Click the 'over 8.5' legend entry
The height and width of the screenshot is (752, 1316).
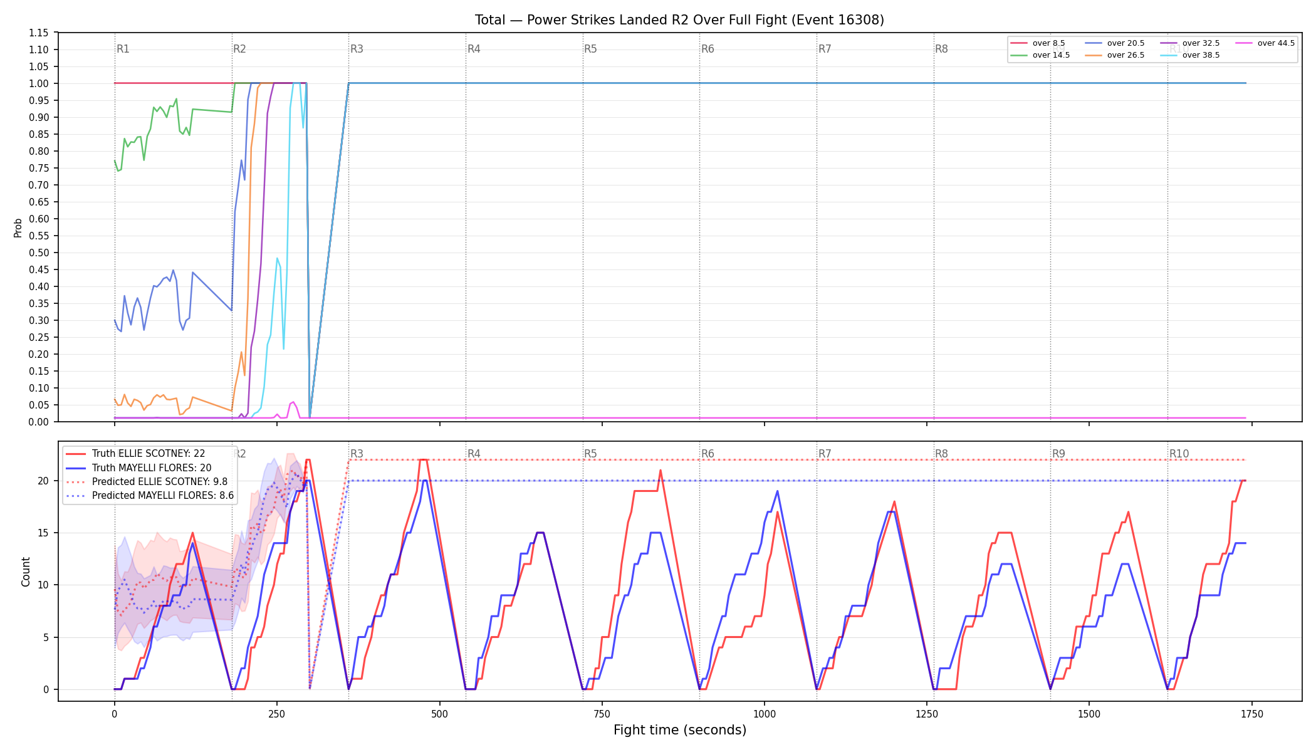tap(1038, 43)
